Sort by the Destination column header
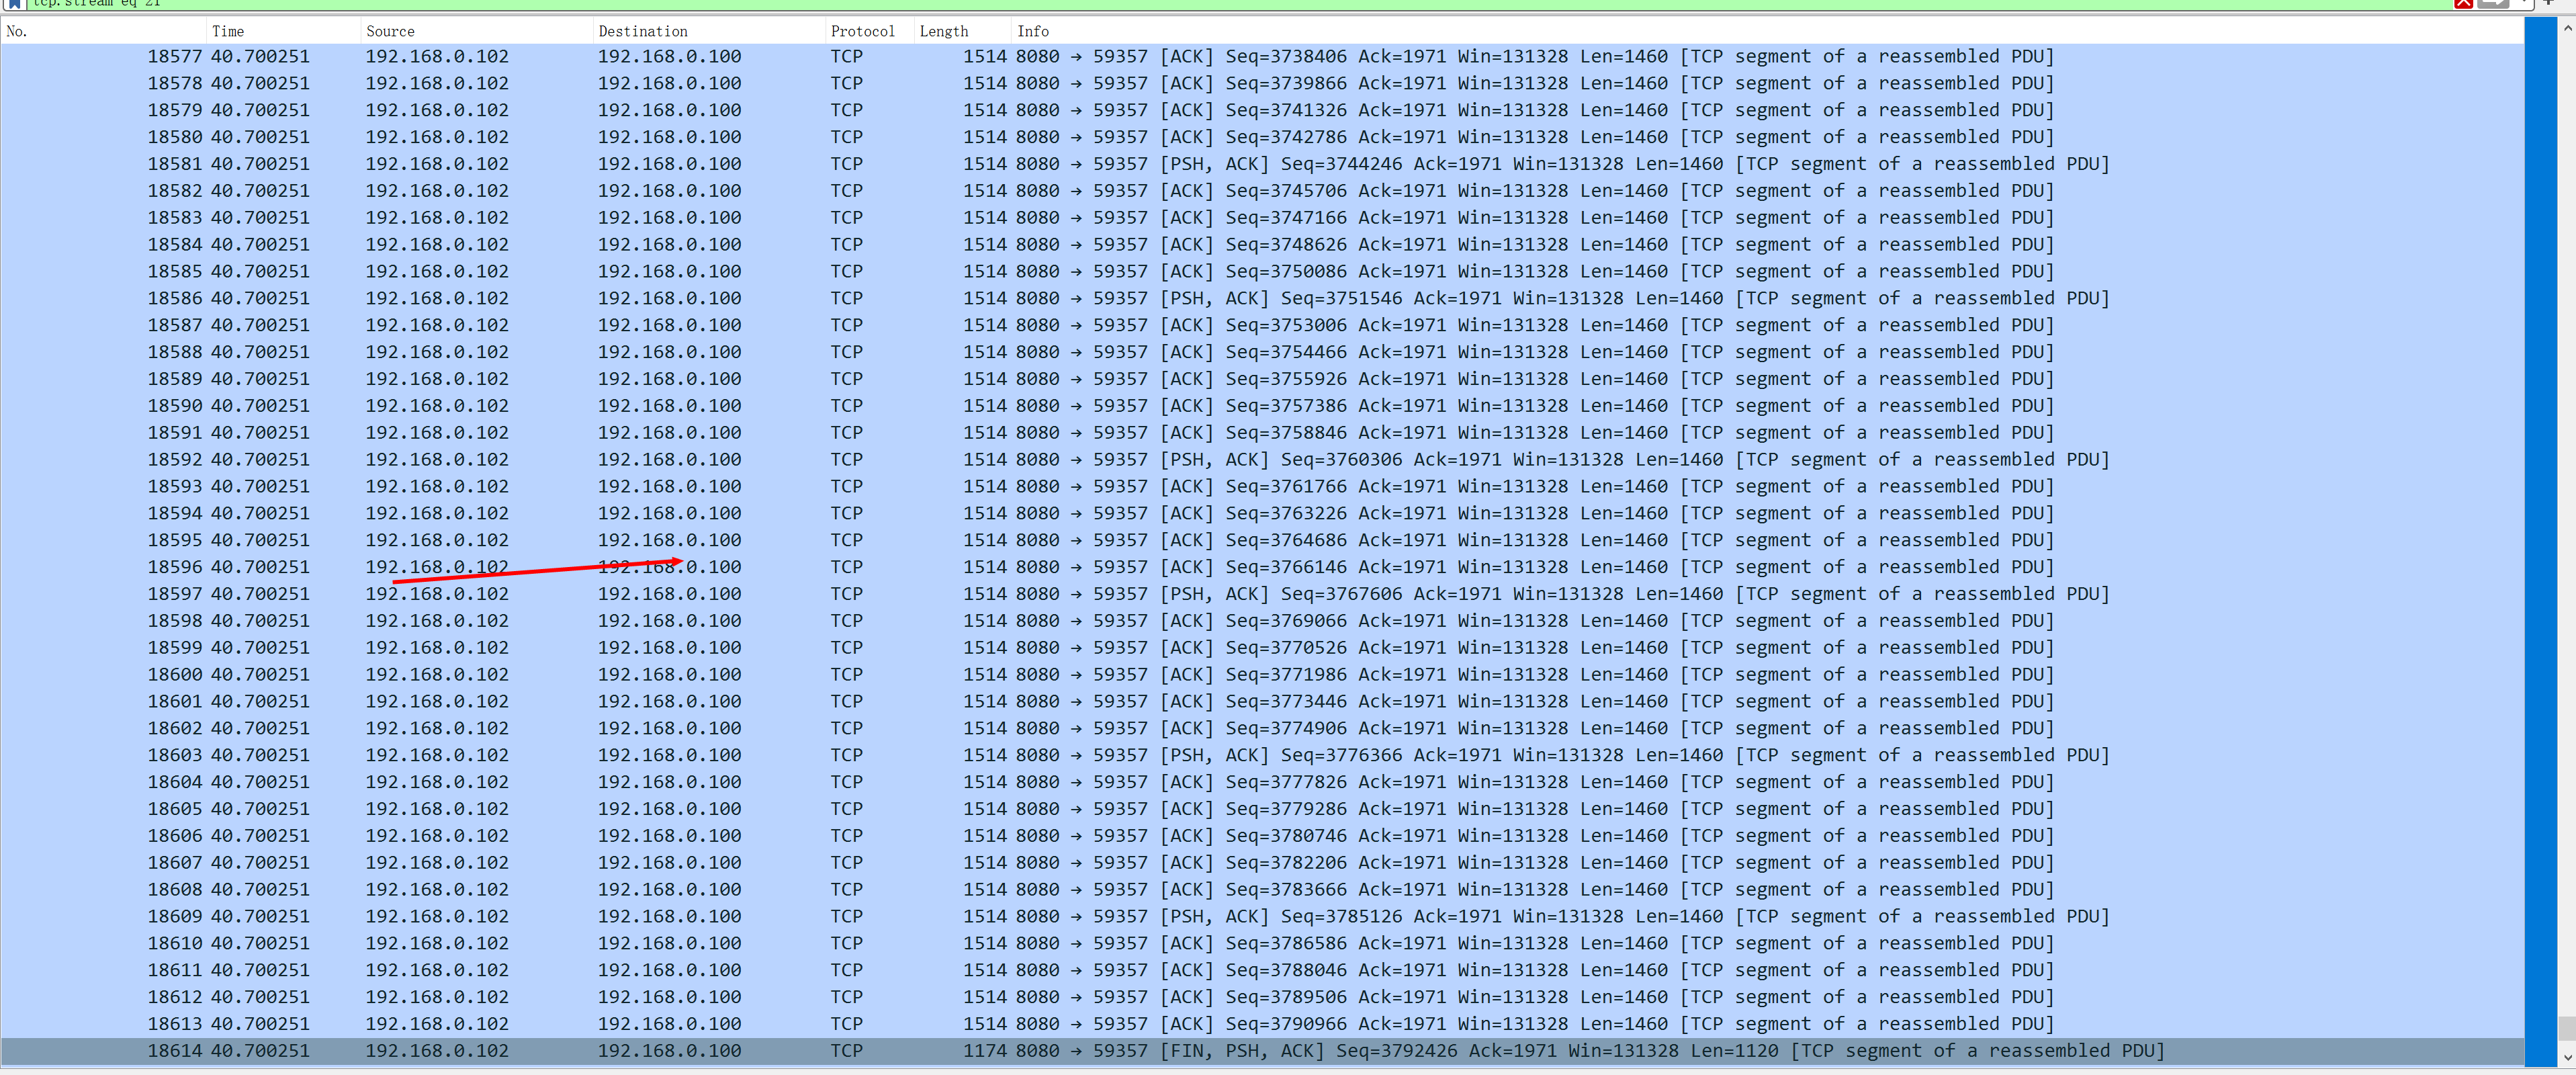 point(709,31)
